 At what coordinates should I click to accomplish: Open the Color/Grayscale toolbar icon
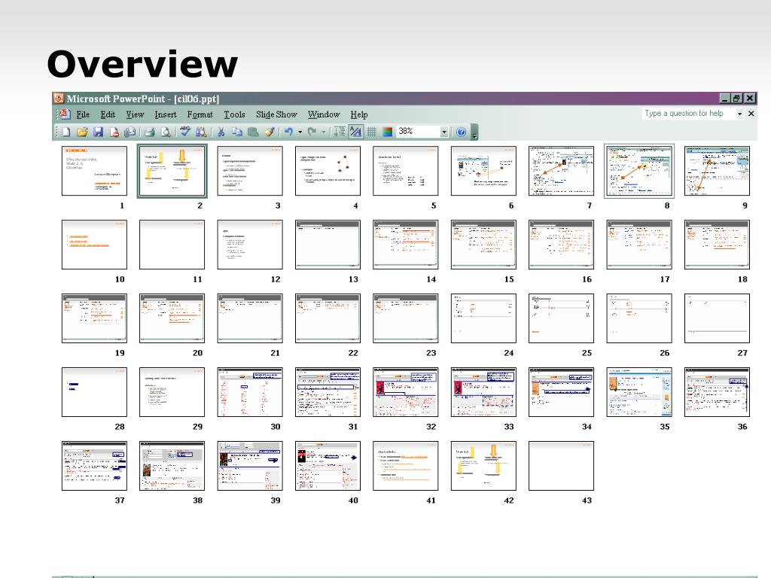388,132
